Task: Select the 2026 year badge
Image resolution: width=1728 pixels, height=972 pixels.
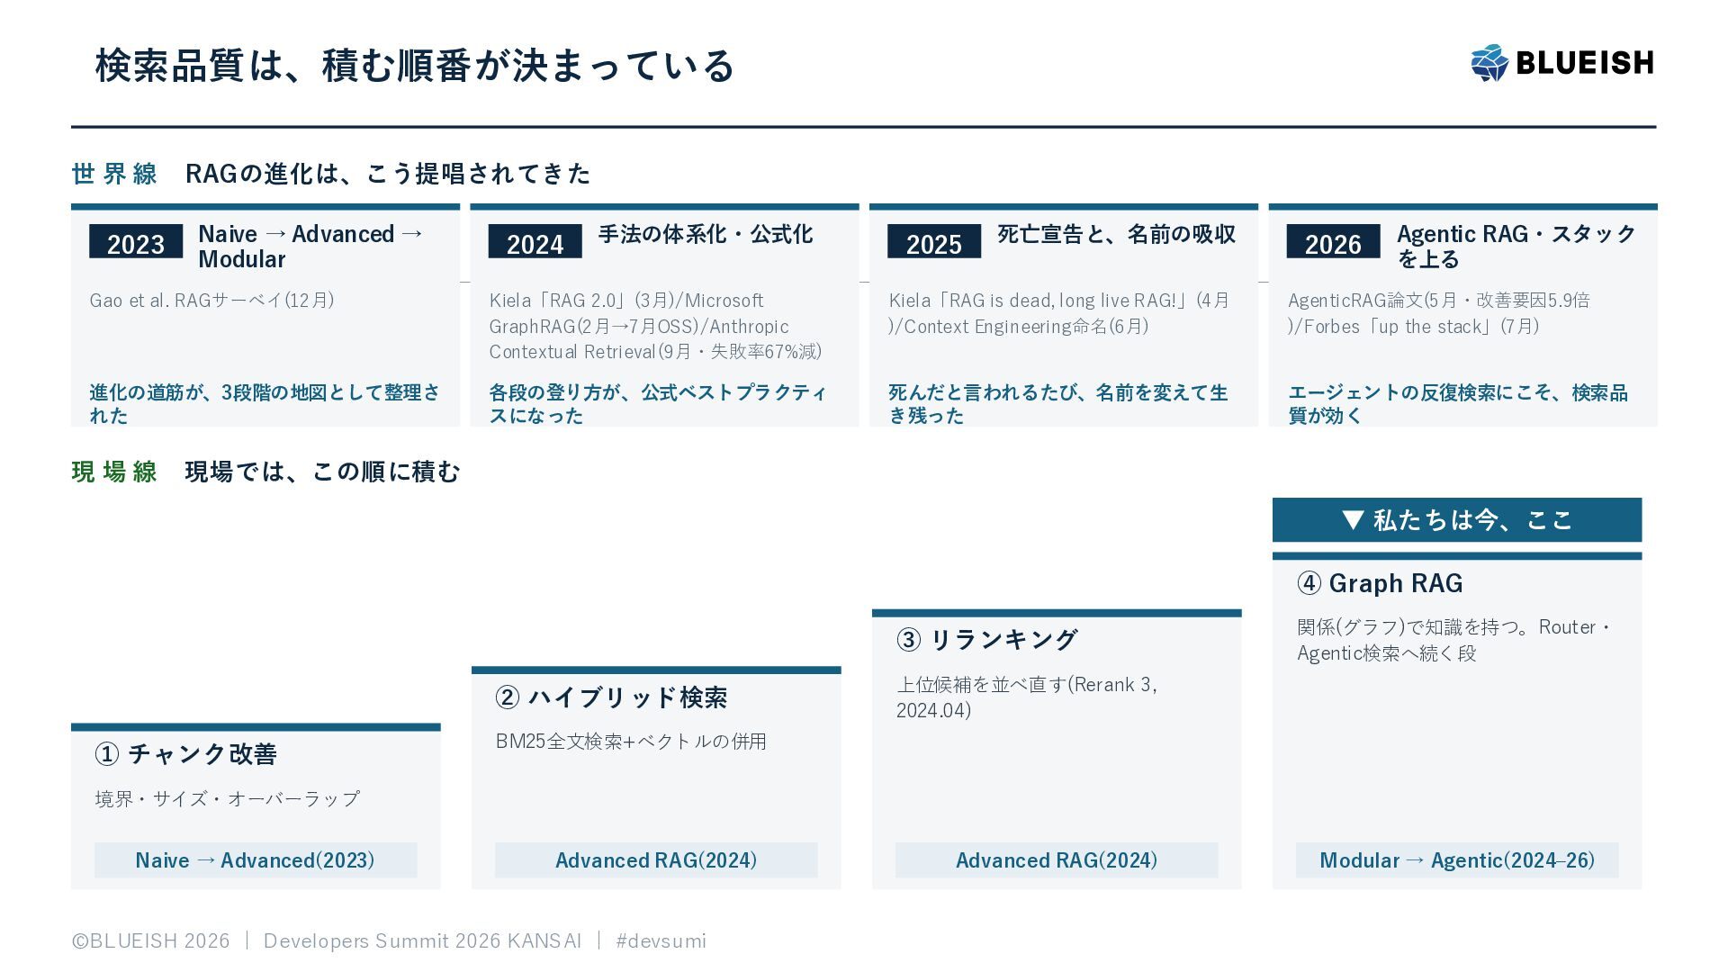Action: point(1333,243)
